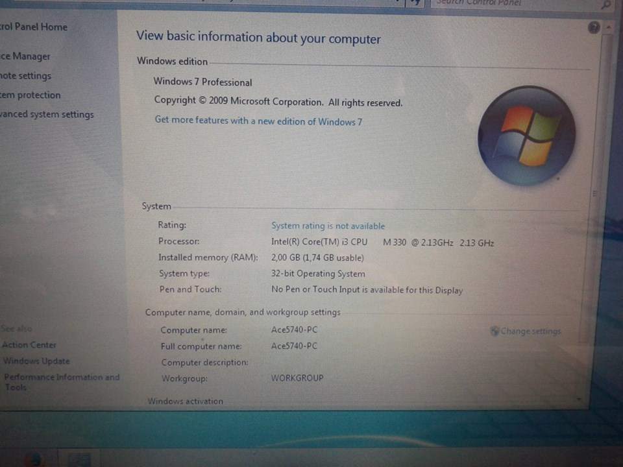623x467 pixels.
Task: Click in the Search Control Panel field
Action: point(506,3)
